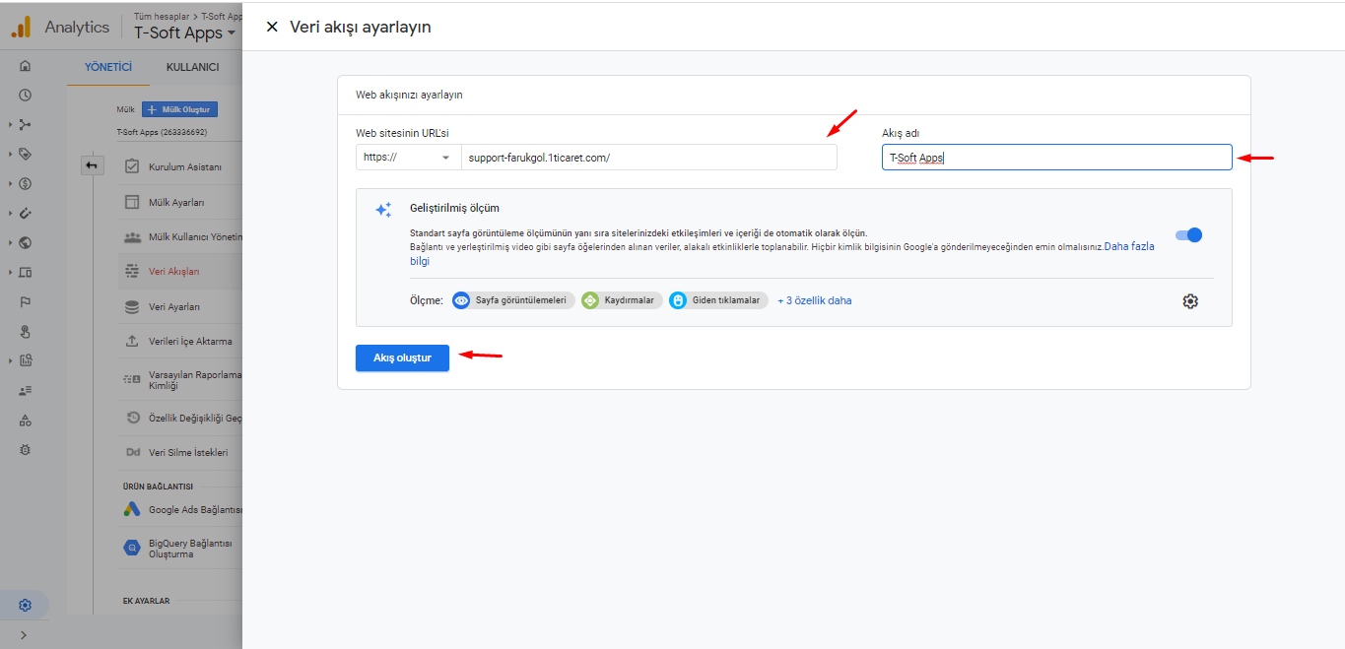Switch to the YÖNETİCİ tab

click(108, 67)
